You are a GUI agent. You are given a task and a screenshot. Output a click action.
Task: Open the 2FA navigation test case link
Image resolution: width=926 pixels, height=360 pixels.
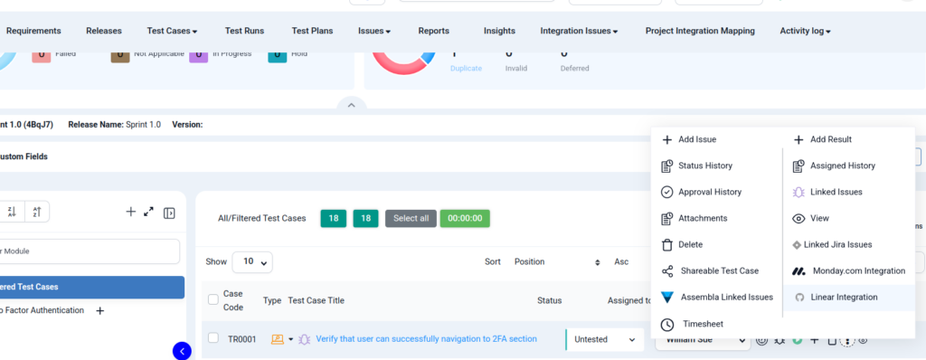(427, 338)
